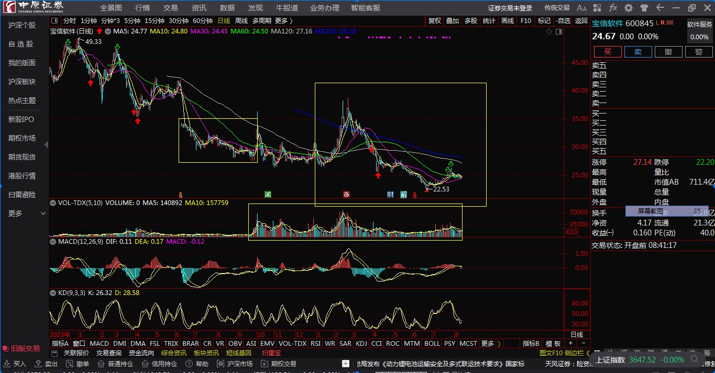Open 普通持仓 holdings icon
Screen dimensions: 715x373
tap(102, 364)
